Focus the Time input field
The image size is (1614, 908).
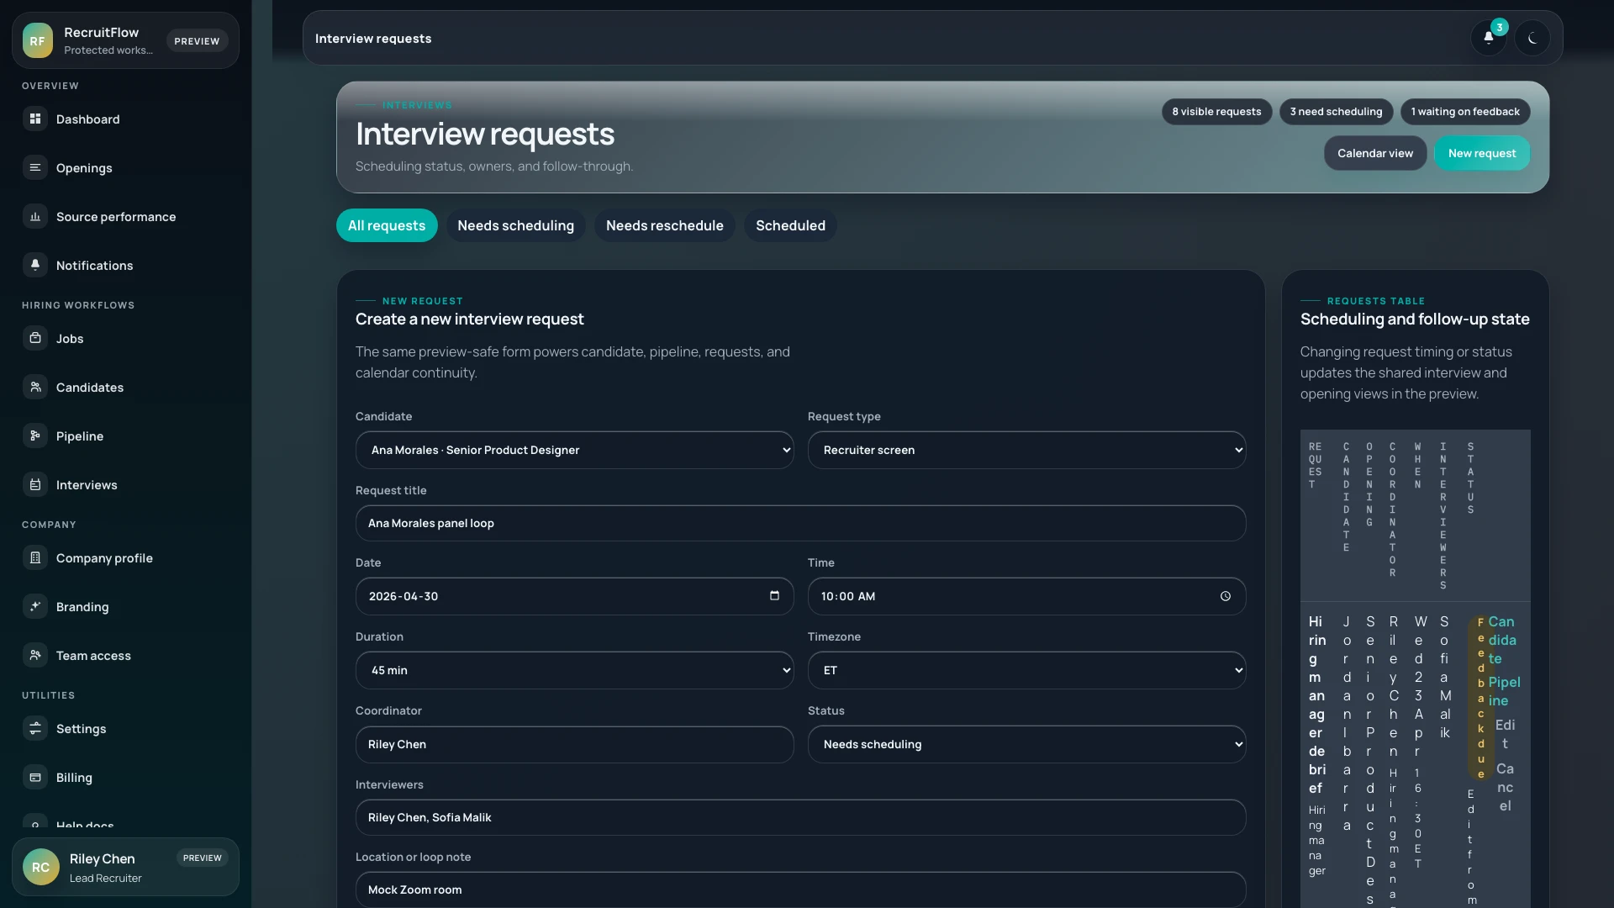[x=1026, y=596]
